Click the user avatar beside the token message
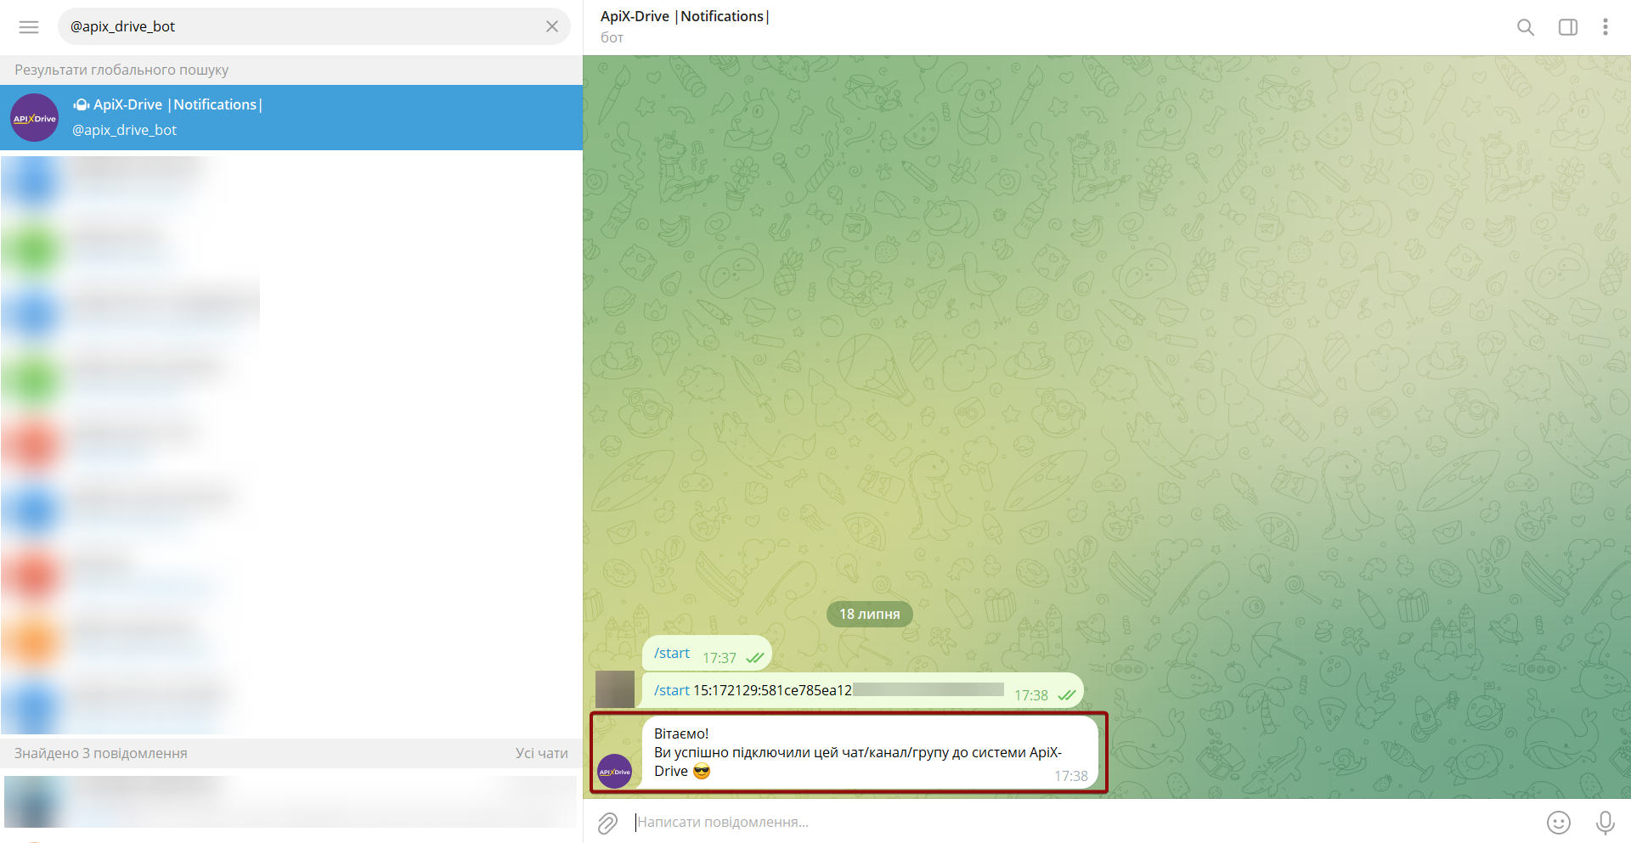Image resolution: width=1631 pixels, height=843 pixels. (x=615, y=688)
